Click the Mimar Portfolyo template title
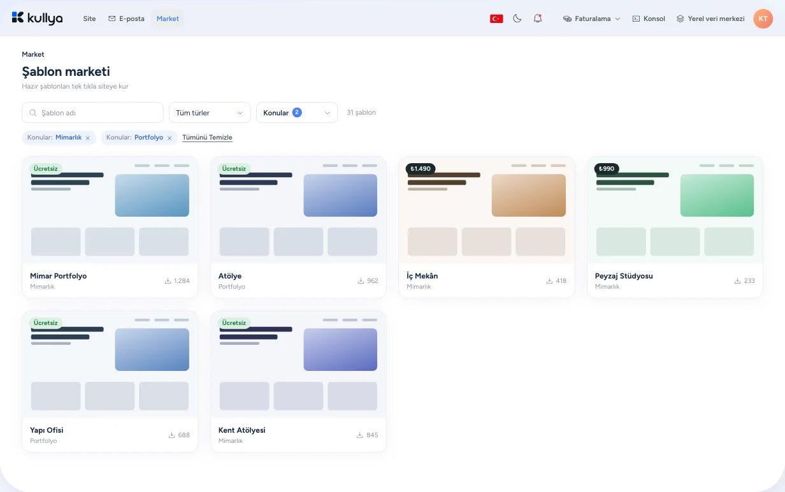The height and width of the screenshot is (492, 785). (x=59, y=276)
